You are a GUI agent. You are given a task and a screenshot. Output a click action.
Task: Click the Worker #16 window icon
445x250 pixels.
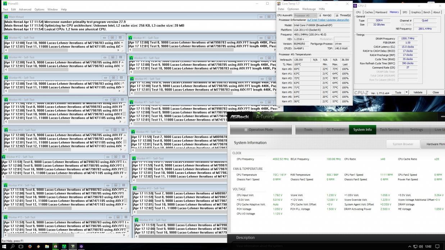[x=136, y=220]
